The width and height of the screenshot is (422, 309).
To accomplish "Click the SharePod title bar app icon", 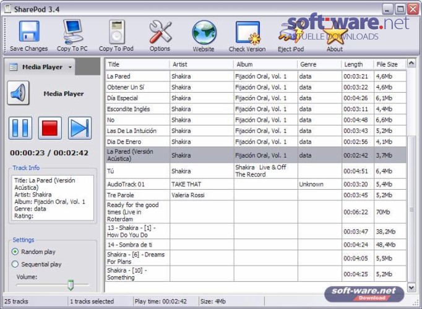I will (x=7, y=9).
